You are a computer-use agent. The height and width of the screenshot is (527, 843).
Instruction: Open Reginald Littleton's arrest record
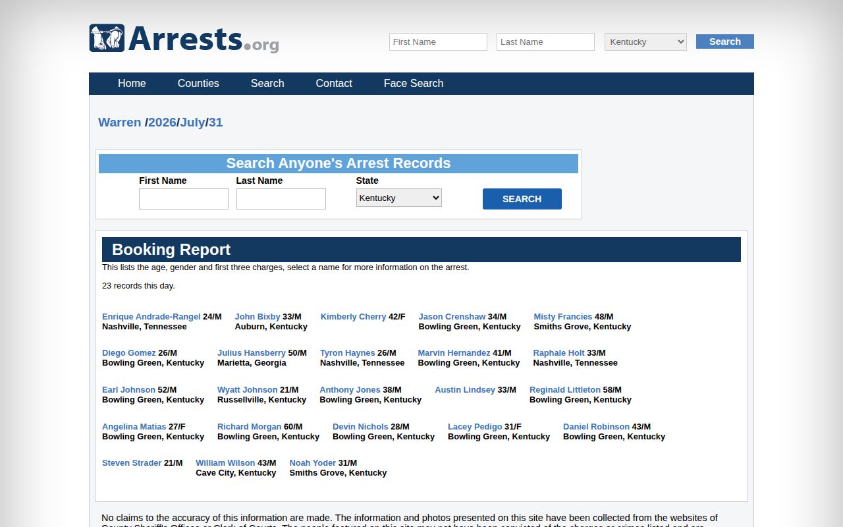pyautogui.click(x=565, y=390)
